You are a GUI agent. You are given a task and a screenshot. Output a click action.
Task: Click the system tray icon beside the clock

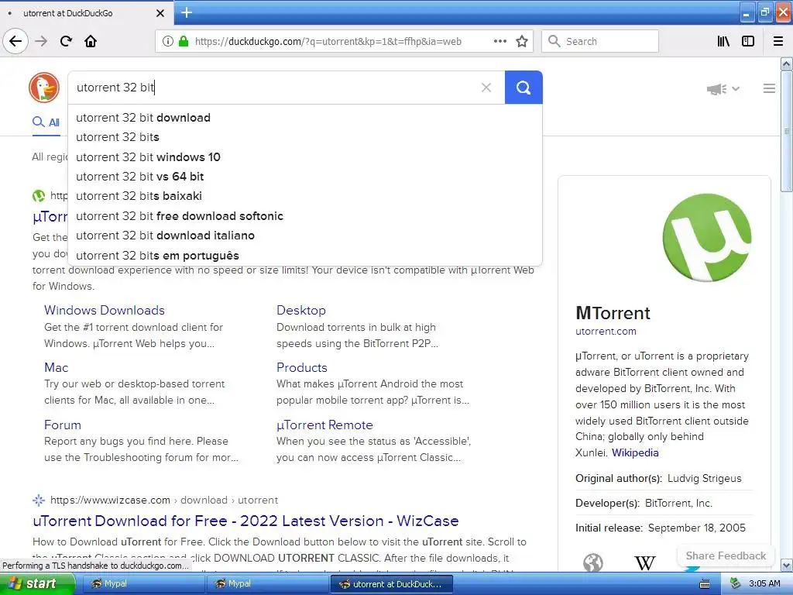pos(735,584)
